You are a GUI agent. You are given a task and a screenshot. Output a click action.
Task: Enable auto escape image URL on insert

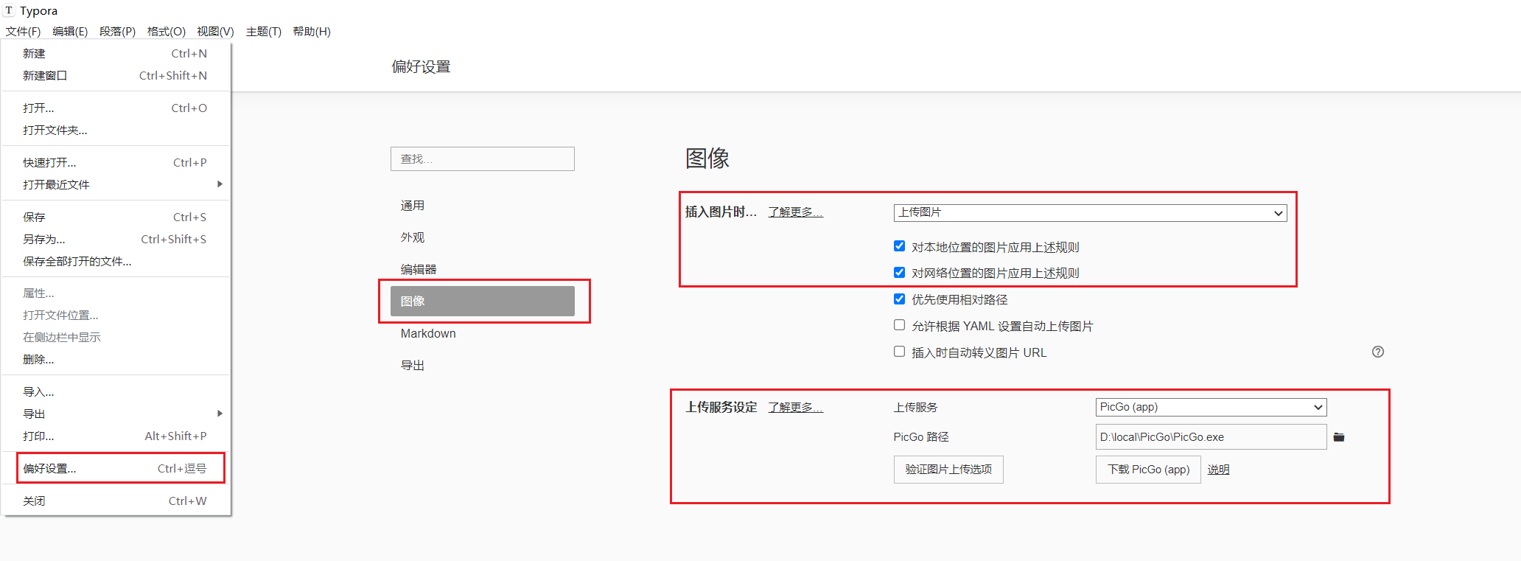899,352
